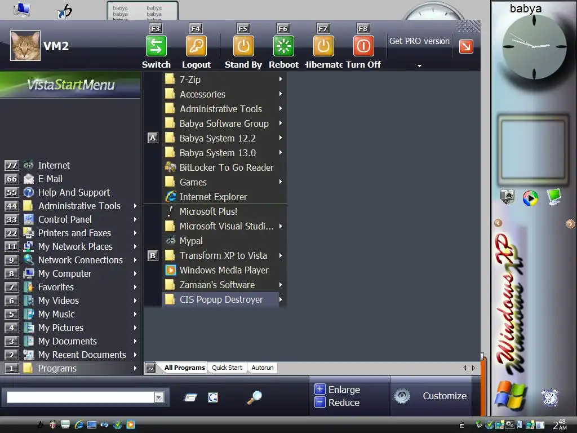
Task: Click the taskbar Internet Explorer icon
Action: (79, 425)
